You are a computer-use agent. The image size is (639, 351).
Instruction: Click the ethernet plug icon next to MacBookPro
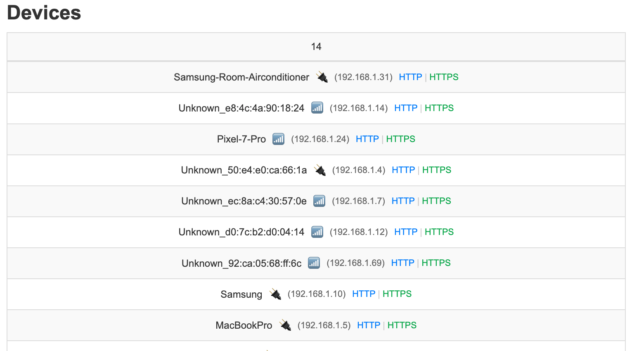pos(285,325)
